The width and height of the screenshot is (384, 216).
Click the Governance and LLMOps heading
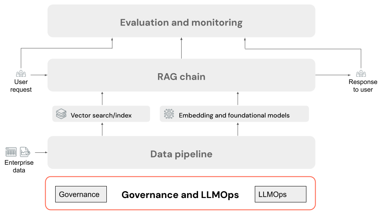pos(180,195)
